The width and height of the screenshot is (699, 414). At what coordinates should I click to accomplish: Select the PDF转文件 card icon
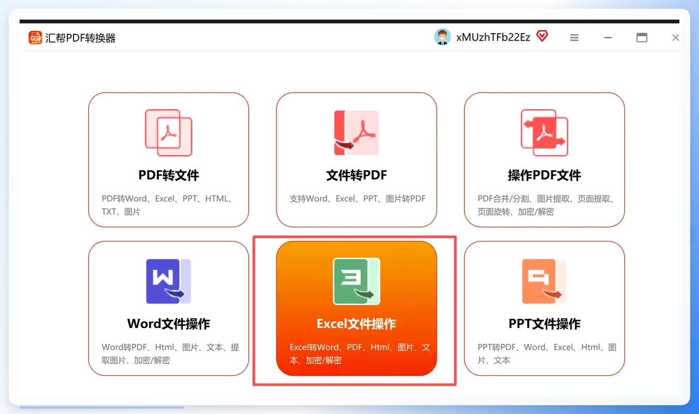click(x=169, y=133)
